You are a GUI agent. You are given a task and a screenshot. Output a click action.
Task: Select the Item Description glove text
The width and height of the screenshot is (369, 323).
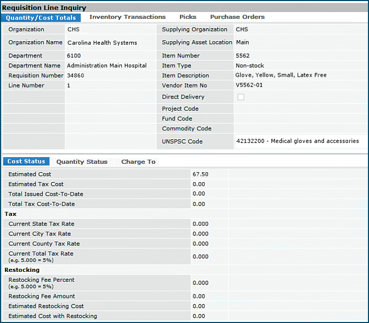281,76
